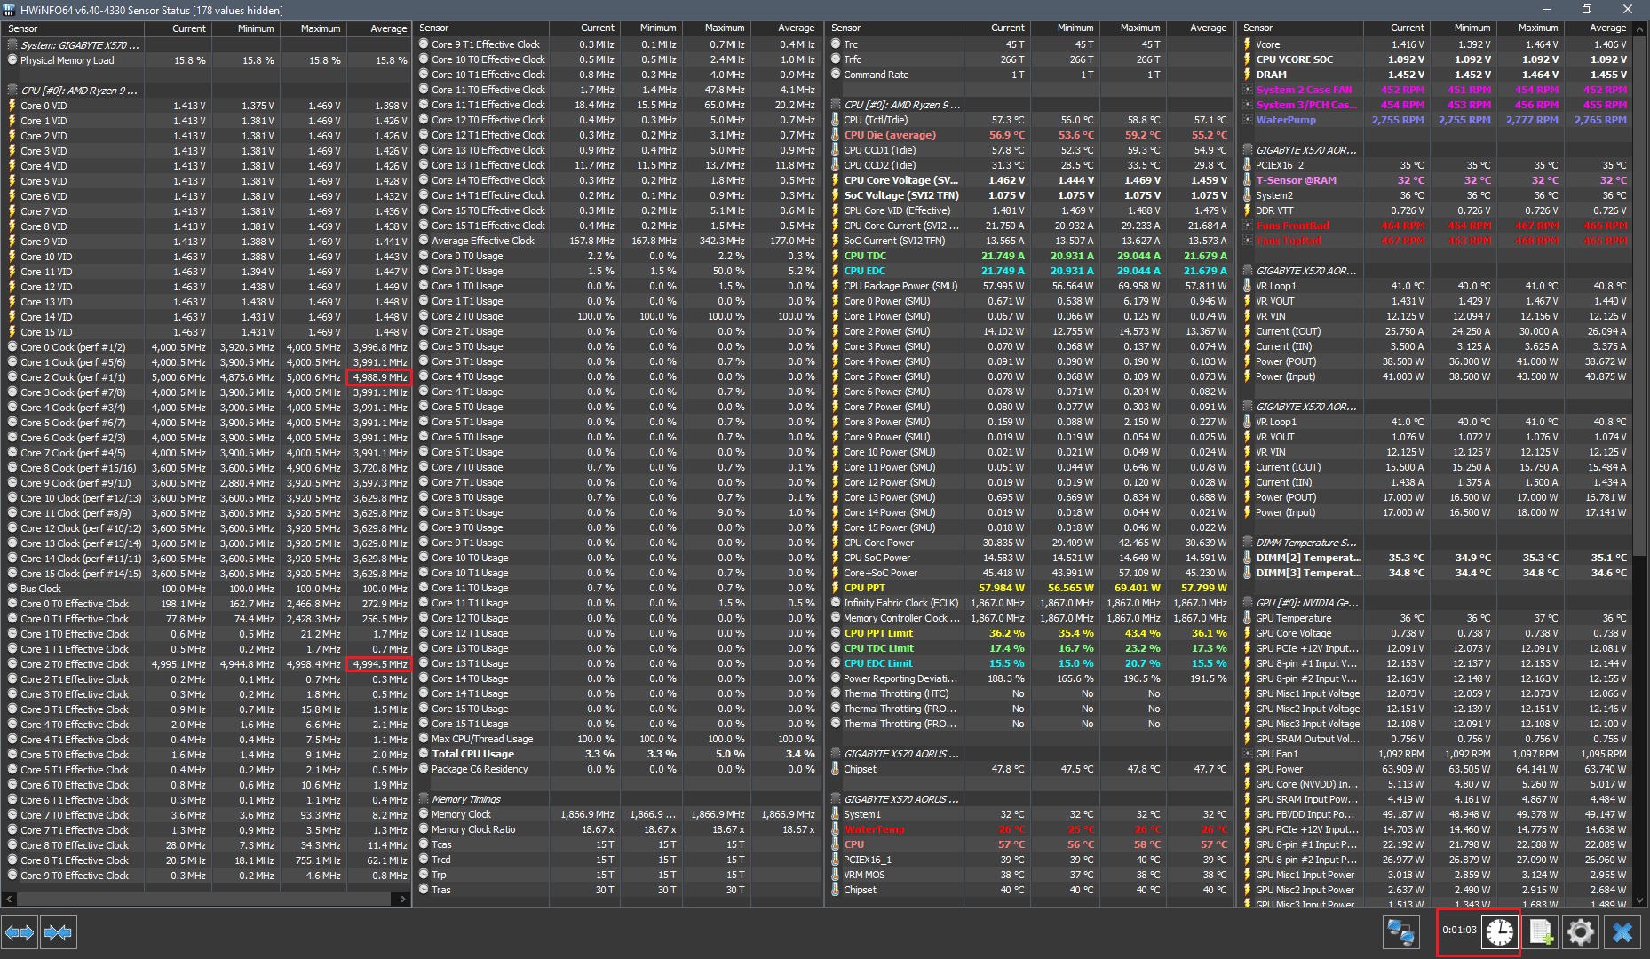Select the CPU [#0]: AMD Ryzen 9 group in first panel
Image resolution: width=1650 pixels, height=959 pixels.
[x=206, y=91]
